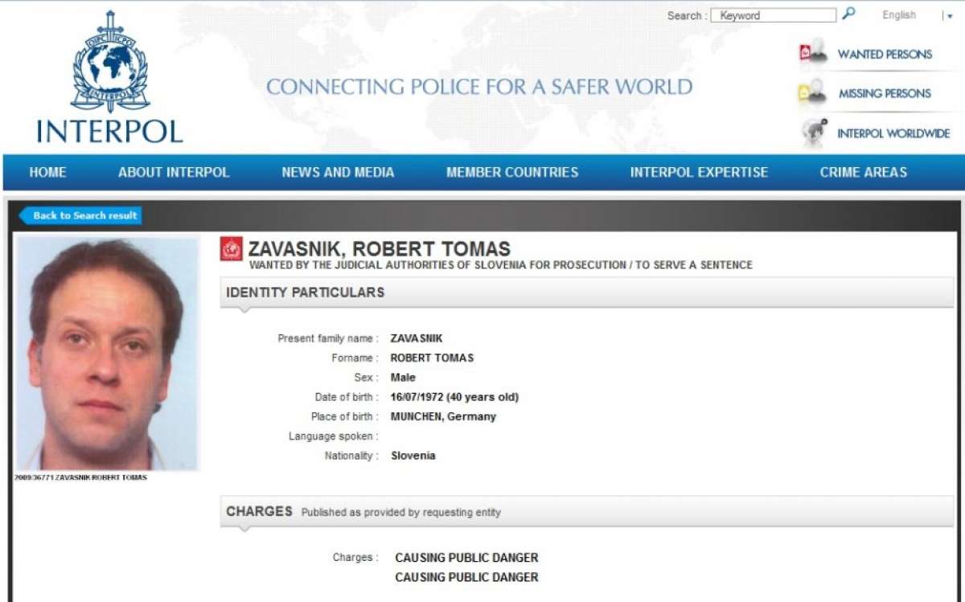Open the Member Countries menu

click(x=512, y=172)
